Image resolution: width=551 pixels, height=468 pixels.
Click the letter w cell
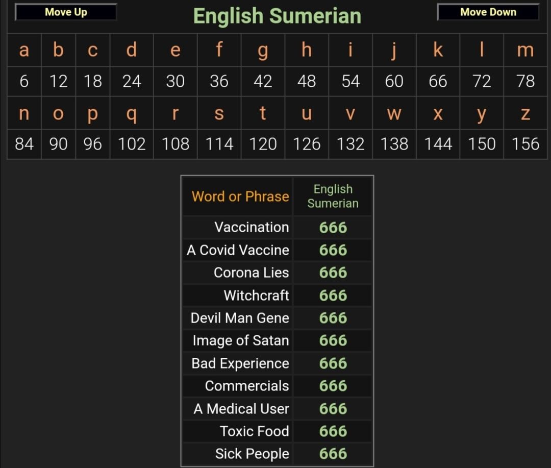click(x=394, y=113)
